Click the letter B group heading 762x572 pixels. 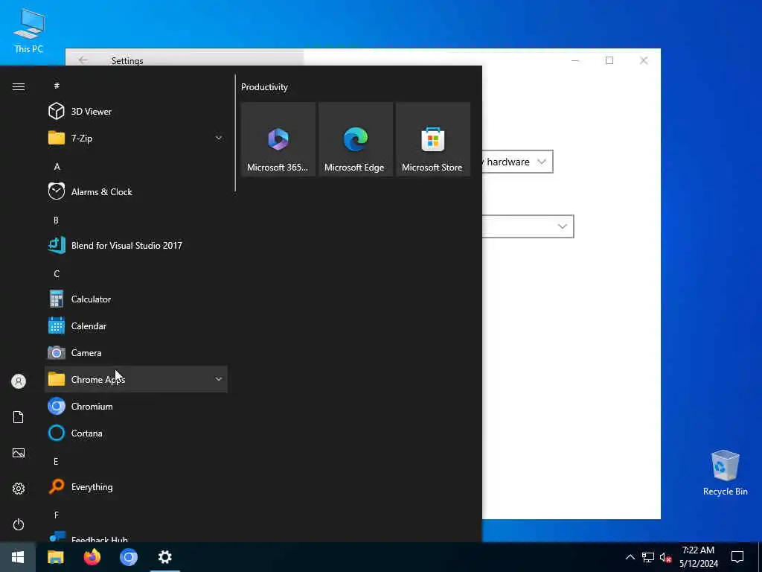pos(56,220)
